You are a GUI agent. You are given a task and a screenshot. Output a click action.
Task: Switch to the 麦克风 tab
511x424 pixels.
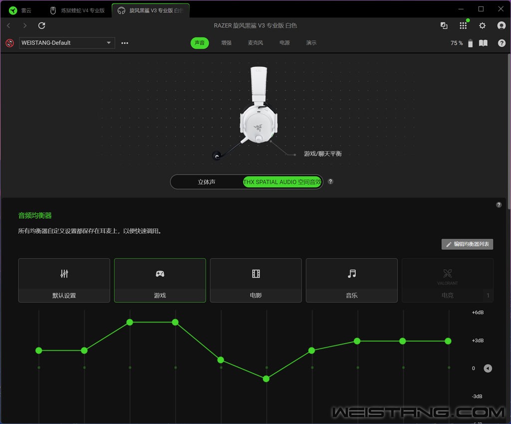(x=255, y=43)
